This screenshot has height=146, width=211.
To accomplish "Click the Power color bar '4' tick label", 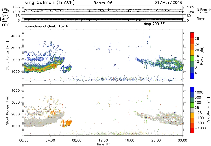I will pyautogui.click(x=196, y=73).
